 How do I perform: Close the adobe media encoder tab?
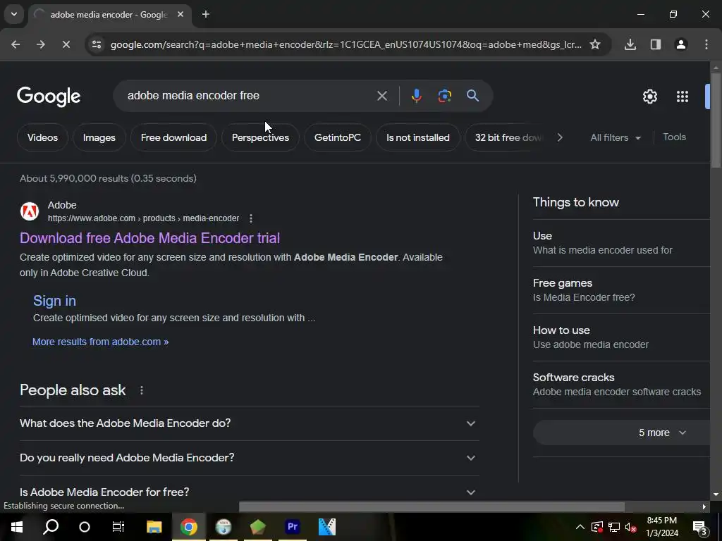180,15
